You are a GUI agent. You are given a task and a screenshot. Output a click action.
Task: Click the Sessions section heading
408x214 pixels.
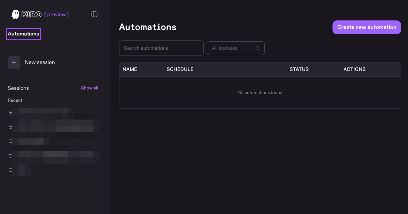[x=18, y=88]
